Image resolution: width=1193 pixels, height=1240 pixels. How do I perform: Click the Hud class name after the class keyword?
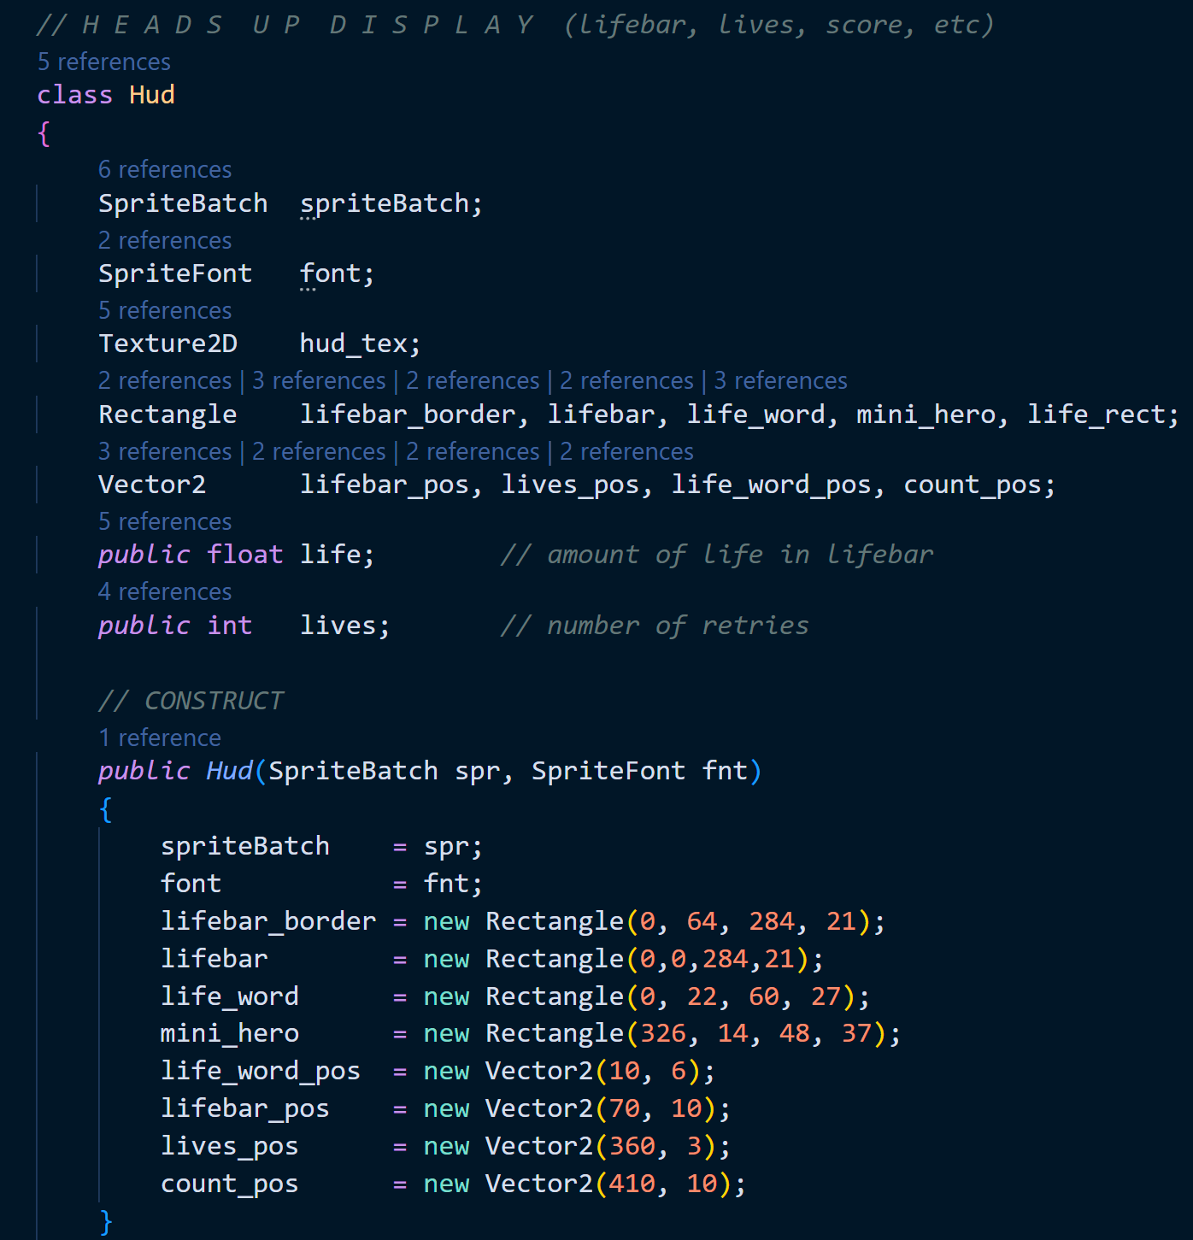tap(152, 95)
